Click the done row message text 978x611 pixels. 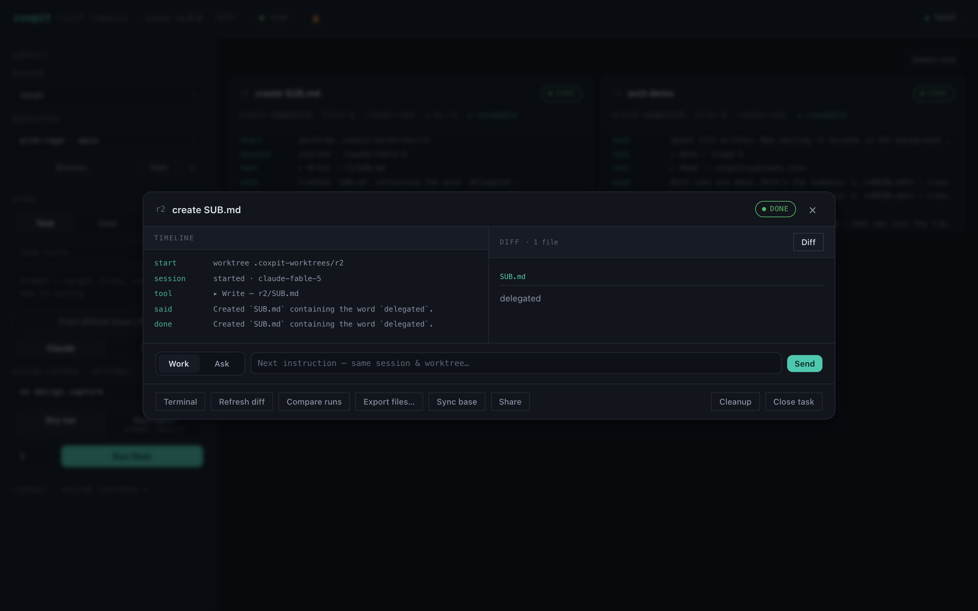(323, 324)
